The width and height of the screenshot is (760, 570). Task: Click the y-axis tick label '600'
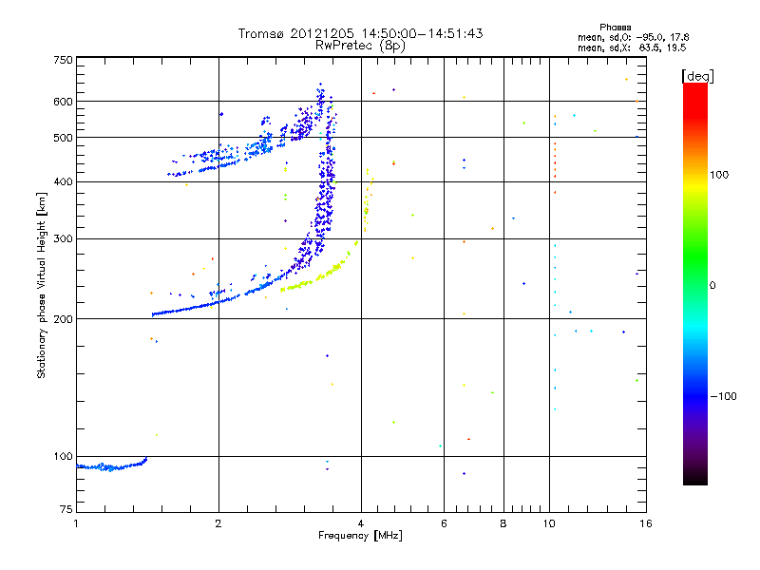tap(64, 102)
